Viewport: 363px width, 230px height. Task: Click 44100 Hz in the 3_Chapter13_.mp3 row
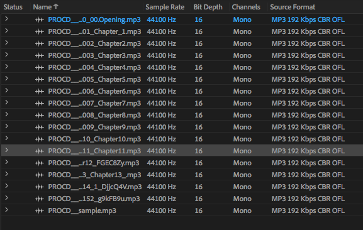point(161,175)
